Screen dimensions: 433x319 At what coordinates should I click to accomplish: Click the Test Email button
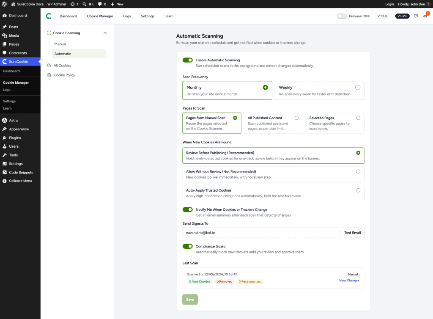click(352, 233)
